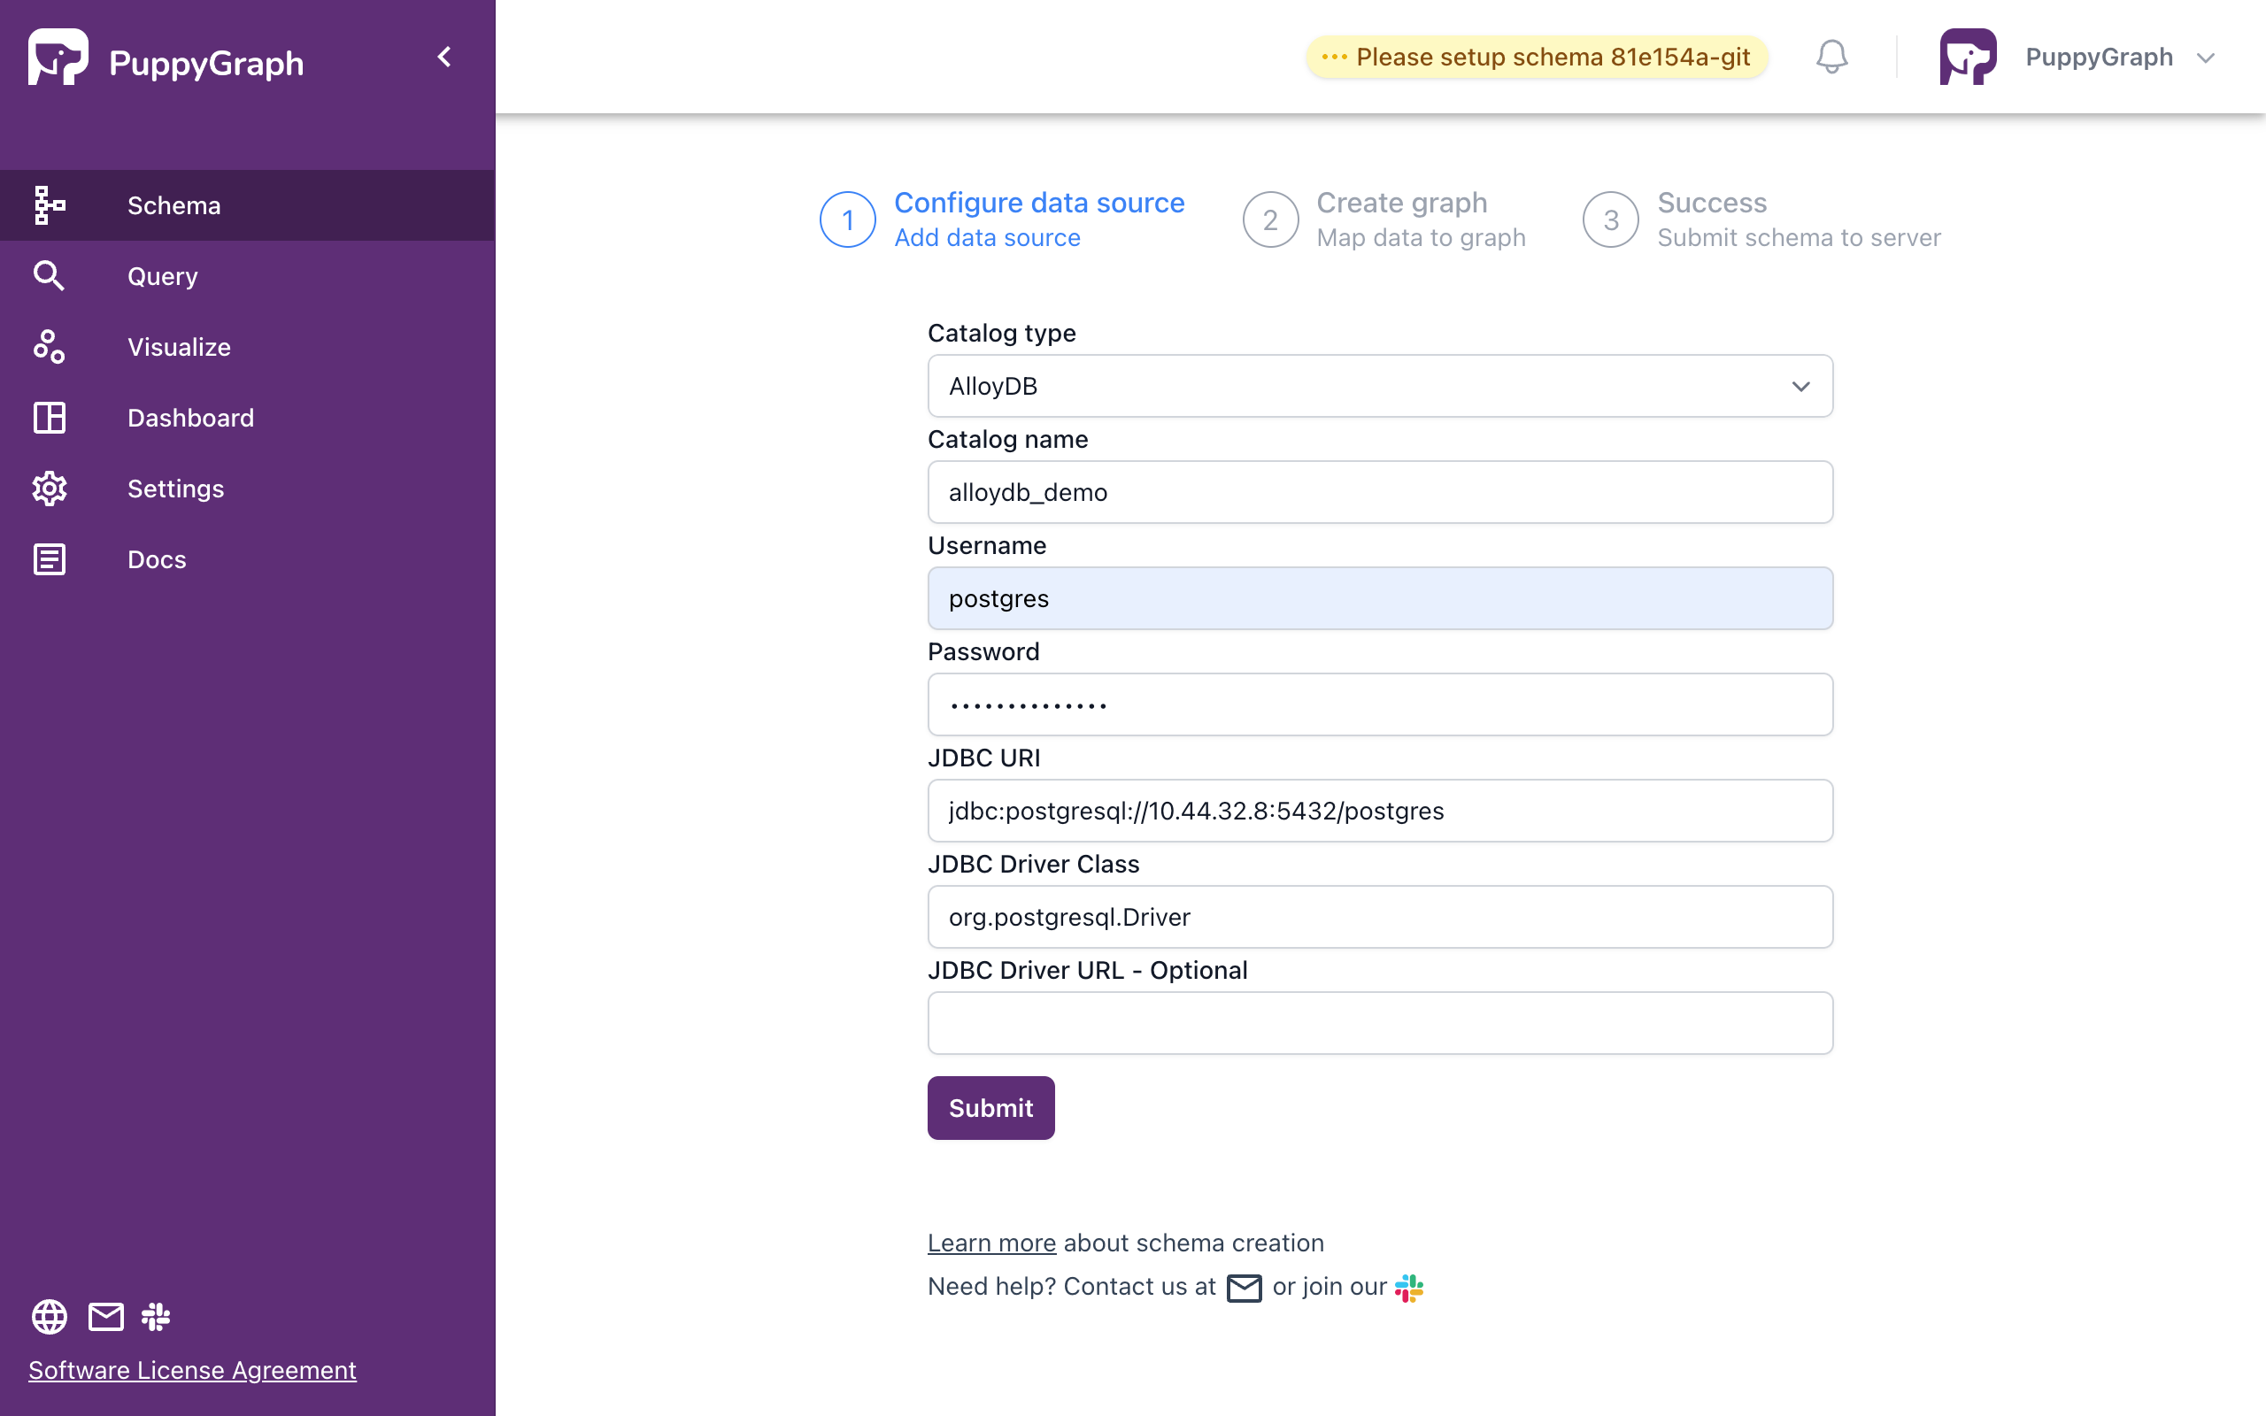Open the Software License Agreement link

[x=192, y=1370]
